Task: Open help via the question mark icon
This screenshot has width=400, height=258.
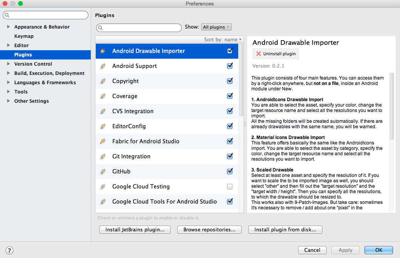Action: pyautogui.click(x=8, y=250)
